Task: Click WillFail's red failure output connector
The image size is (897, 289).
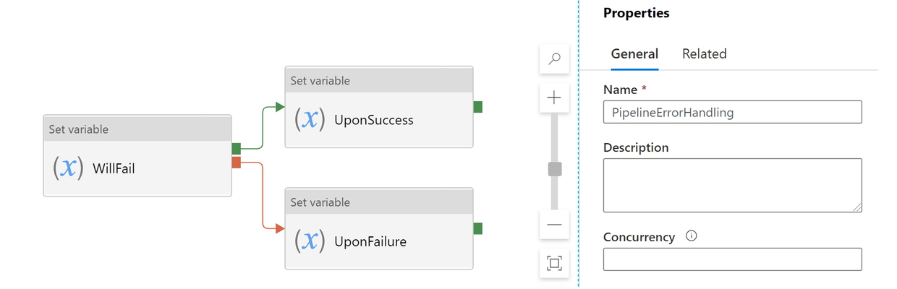Action: pos(236,163)
